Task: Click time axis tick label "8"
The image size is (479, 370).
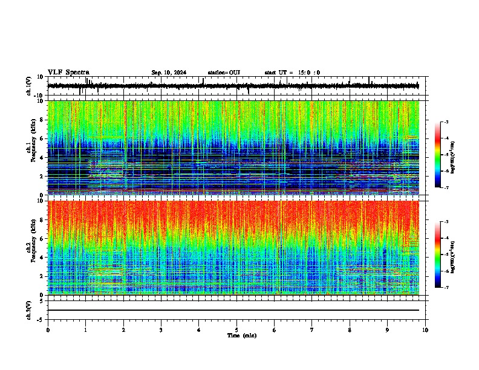Action: tap(350, 330)
